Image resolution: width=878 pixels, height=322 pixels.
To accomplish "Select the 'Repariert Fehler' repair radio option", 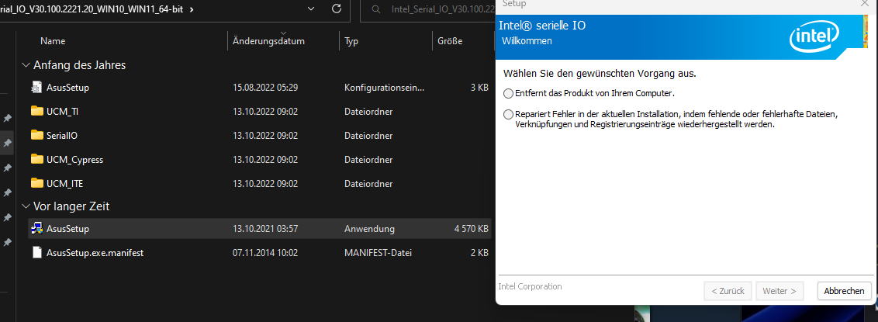I will coord(509,114).
